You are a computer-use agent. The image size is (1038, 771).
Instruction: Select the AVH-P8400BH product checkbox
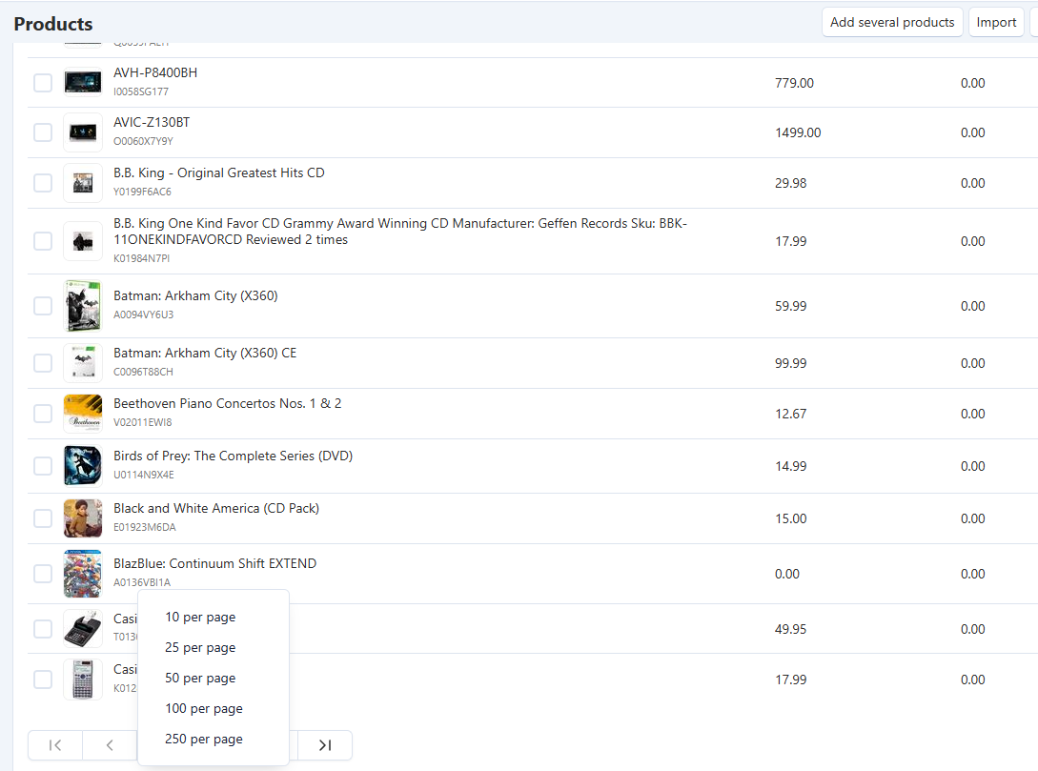(43, 83)
